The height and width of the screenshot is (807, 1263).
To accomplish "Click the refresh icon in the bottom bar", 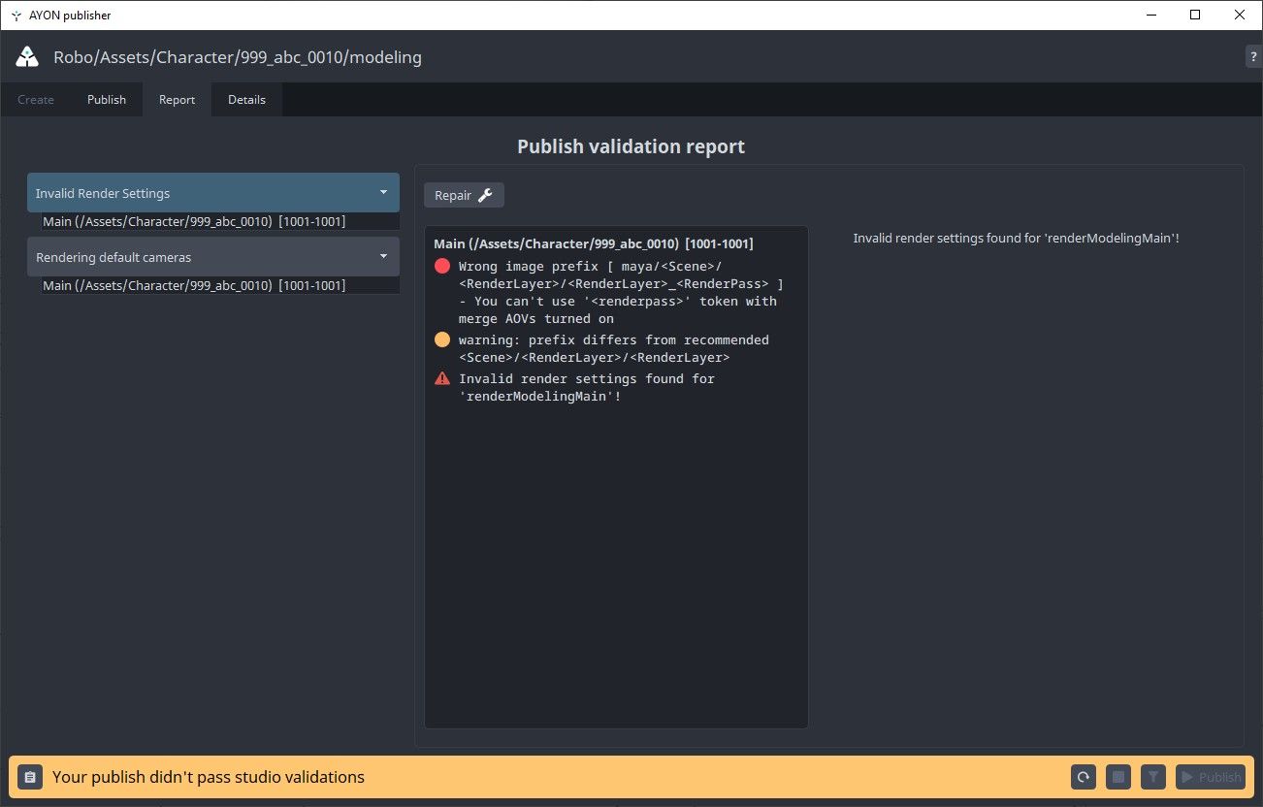I will pyautogui.click(x=1083, y=776).
